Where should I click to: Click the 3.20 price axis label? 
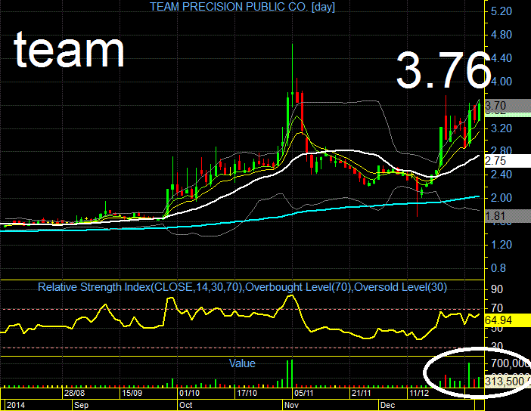[501, 128]
